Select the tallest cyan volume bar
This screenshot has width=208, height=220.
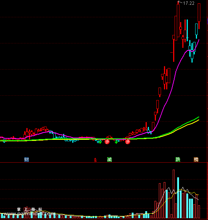pyautogui.click(x=178, y=198)
